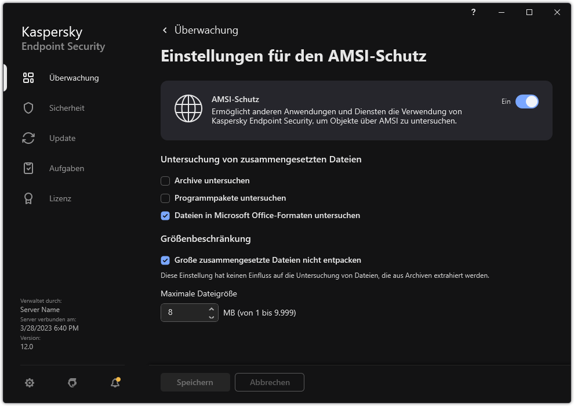Open the Überwachung section icon
574x406 pixels.
28,77
